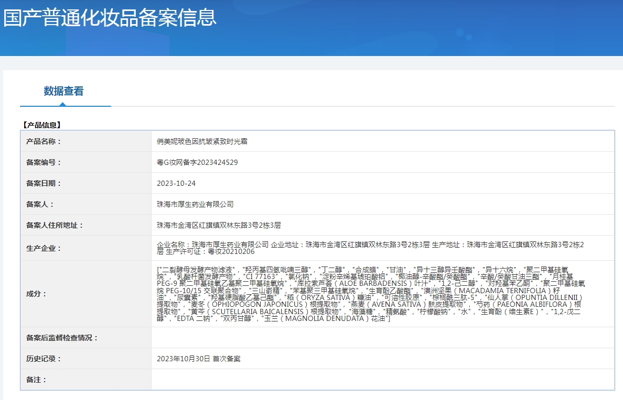Click the history entry 2023年10月30日 首次备案

(x=198, y=359)
